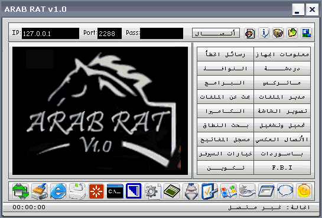
Task: Click the colored cube package icon
Action: (278, 33)
